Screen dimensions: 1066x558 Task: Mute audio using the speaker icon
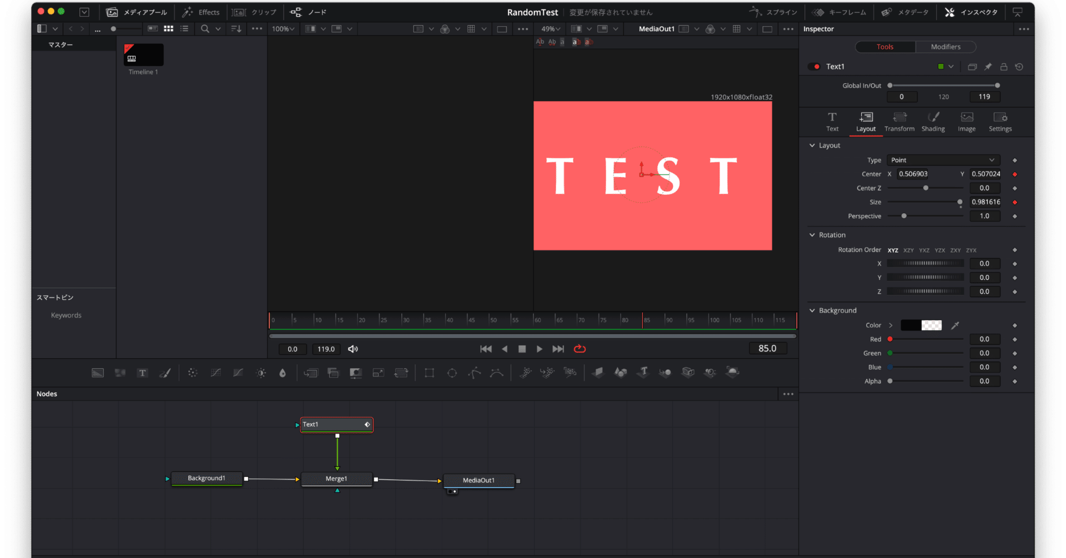[x=353, y=349]
